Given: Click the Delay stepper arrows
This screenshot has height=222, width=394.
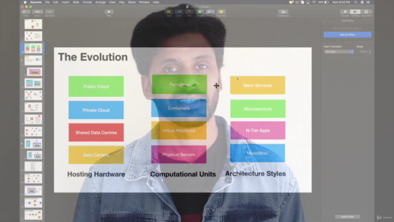Looking at the screenshot, I should (x=369, y=52).
